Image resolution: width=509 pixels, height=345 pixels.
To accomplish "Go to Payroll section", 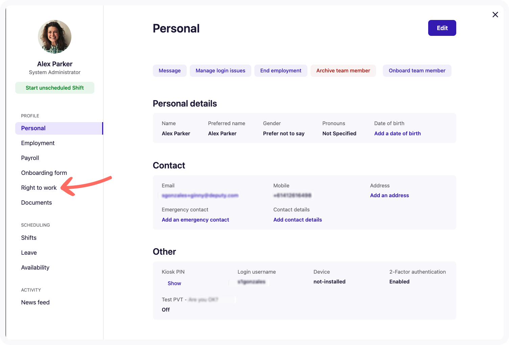I will (x=30, y=158).
